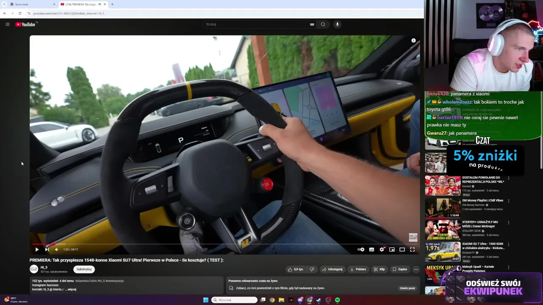Image resolution: width=543 pixels, height=305 pixels.
Task: Reload the page
Action: tap(20, 13)
